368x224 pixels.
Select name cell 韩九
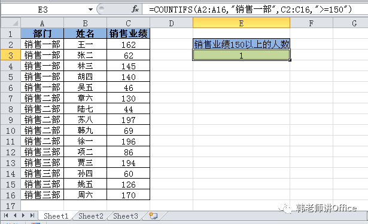coord(85,130)
